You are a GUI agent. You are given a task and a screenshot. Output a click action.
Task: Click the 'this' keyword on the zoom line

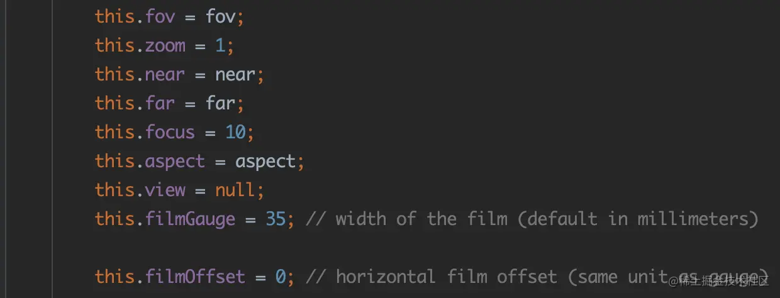pyautogui.click(x=114, y=45)
